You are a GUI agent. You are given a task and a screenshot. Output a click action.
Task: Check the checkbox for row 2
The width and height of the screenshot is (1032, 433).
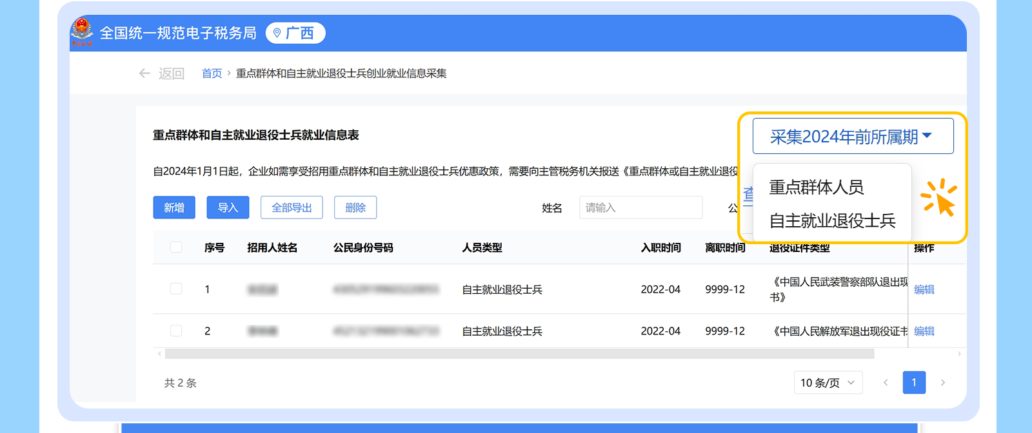176,331
